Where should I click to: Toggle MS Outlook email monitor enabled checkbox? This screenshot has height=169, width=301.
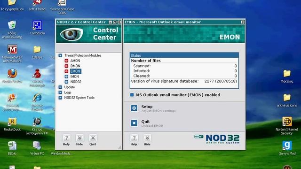click(132, 95)
